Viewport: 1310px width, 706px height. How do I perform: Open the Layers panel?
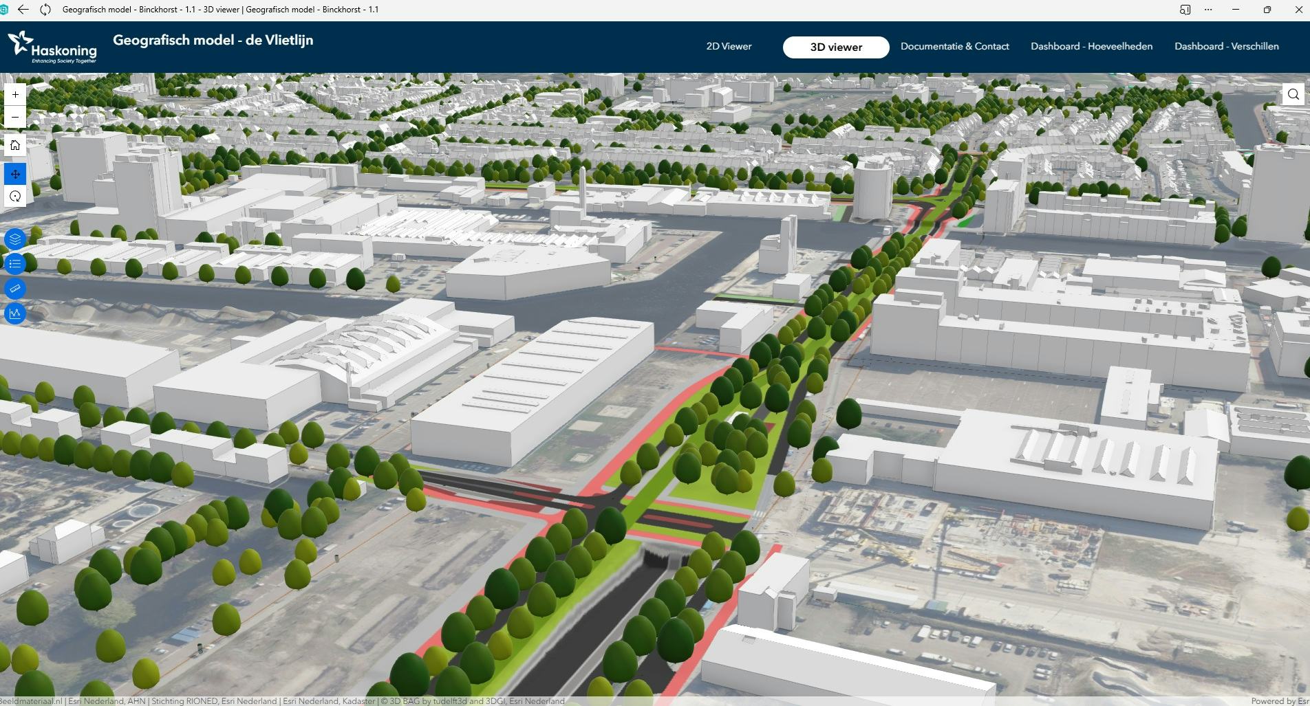[x=14, y=239]
